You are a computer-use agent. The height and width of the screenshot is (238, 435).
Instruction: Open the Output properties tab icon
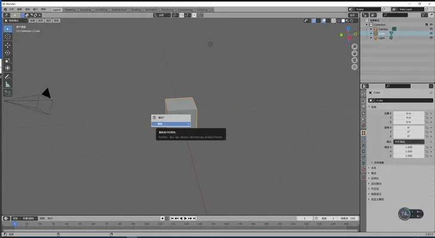363,107
